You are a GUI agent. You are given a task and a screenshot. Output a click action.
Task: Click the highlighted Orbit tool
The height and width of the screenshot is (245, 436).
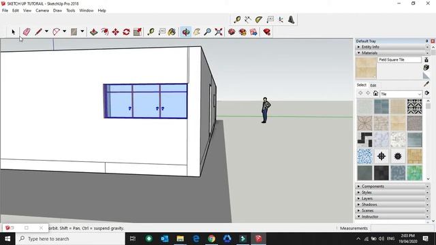click(186, 32)
